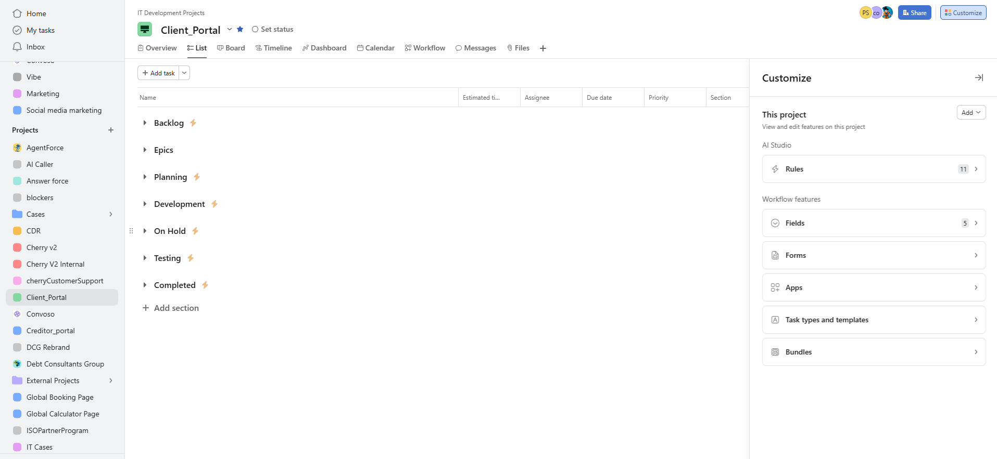Open the Add dropdown in This project

[971, 112]
